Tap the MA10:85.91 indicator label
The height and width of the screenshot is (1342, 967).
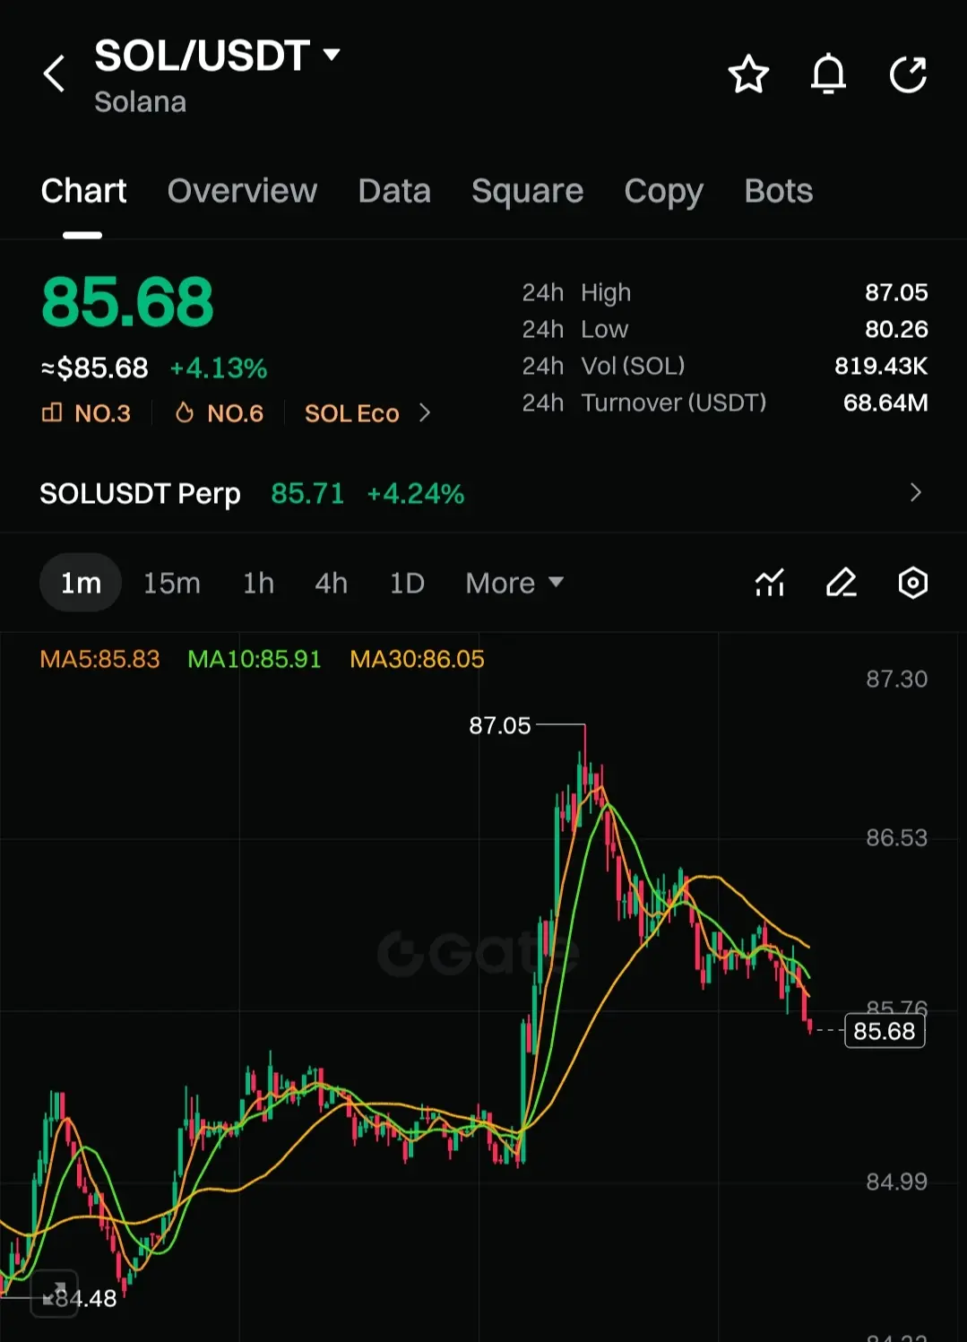[255, 660]
